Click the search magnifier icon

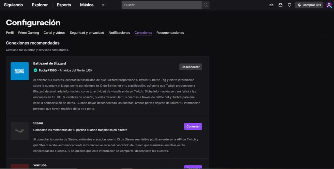point(205,5)
